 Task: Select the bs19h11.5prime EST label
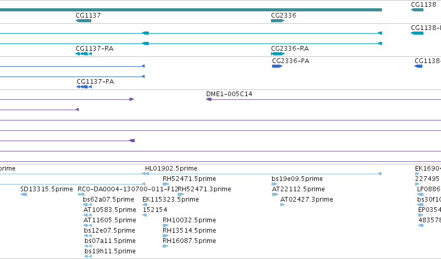(110, 251)
